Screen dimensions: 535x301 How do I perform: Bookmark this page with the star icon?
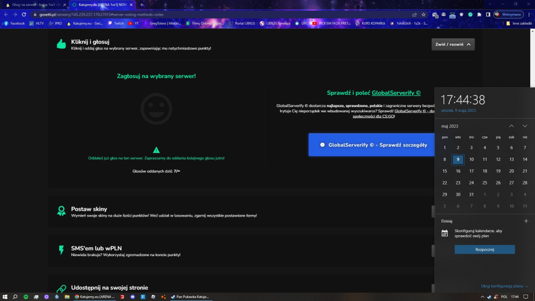click(423, 14)
